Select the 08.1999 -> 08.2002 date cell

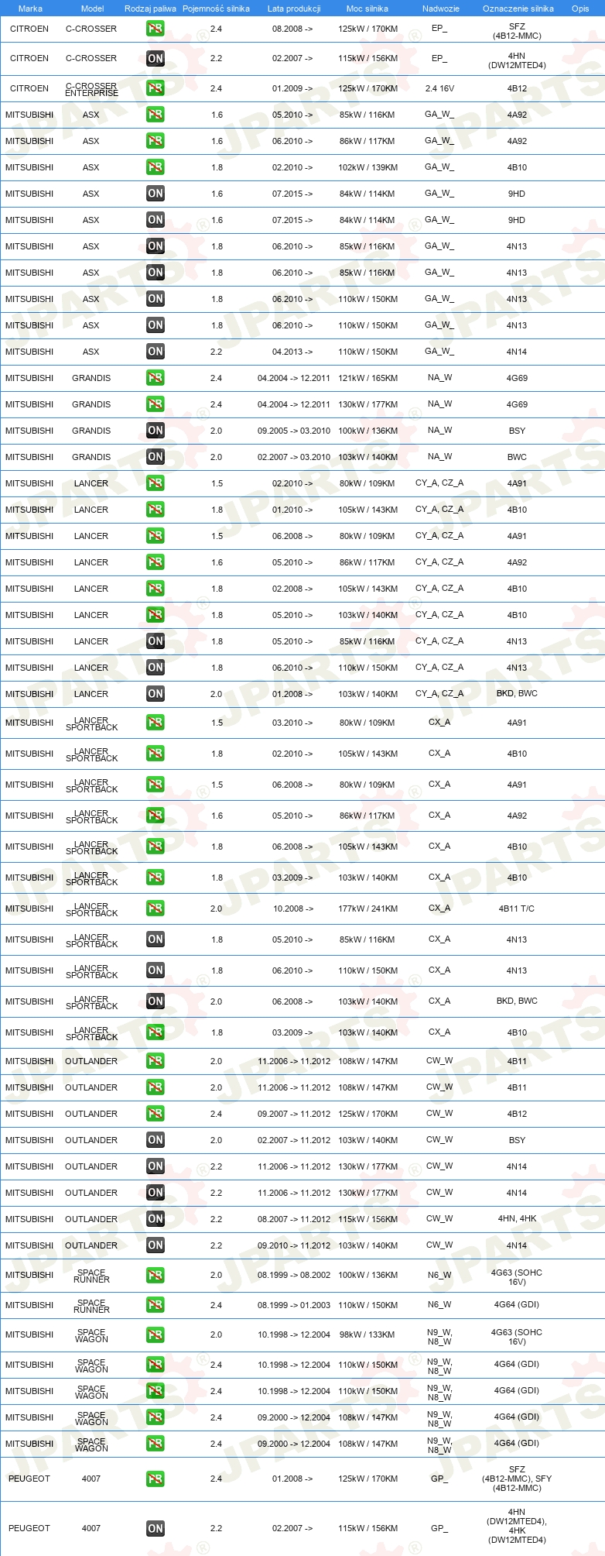pos(294,1275)
